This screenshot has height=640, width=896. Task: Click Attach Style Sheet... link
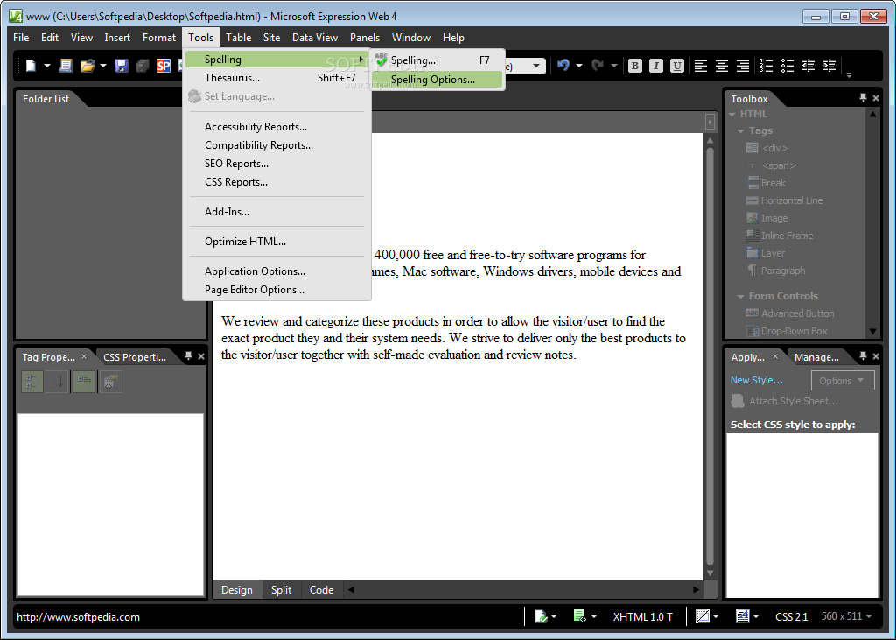(785, 401)
